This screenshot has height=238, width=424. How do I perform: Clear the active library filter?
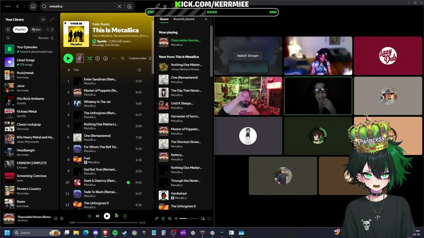coord(8,29)
